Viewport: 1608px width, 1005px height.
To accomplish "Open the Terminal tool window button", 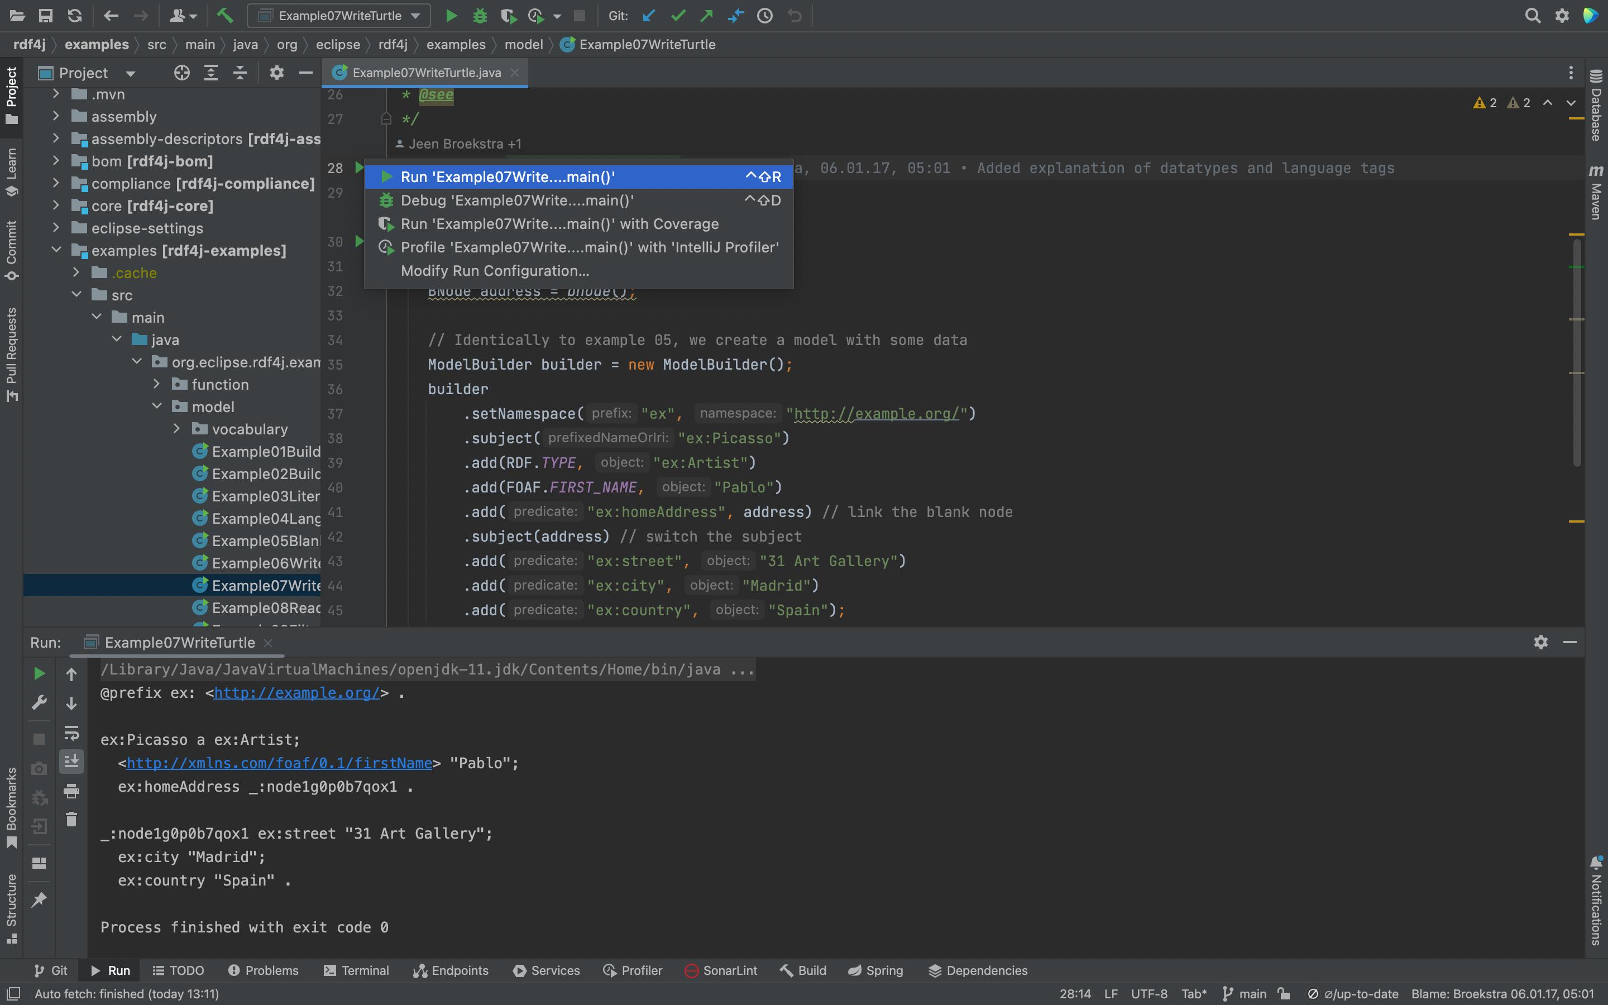I will [x=356, y=970].
